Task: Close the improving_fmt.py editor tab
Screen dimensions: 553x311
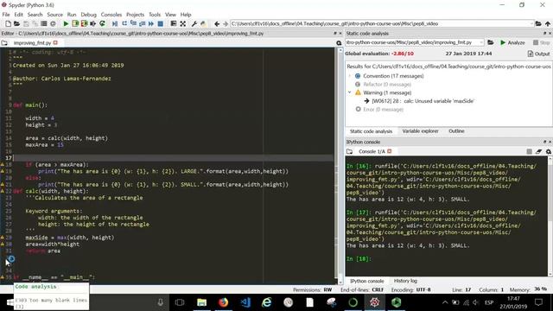Action: click(x=55, y=42)
